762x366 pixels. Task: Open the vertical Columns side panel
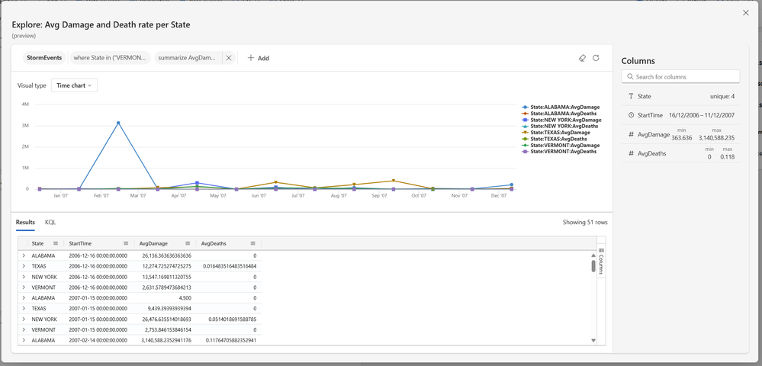click(600, 262)
